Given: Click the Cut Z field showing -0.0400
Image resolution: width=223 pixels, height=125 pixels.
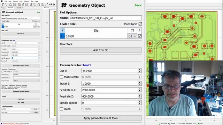Looking at the screenshot, I should [110, 70].
